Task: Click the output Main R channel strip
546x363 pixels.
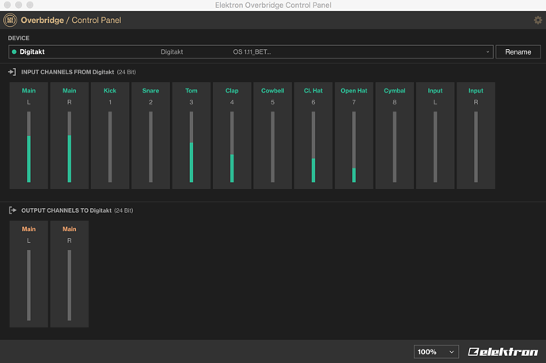Action: pyautogui.click(x=70, y=274)
